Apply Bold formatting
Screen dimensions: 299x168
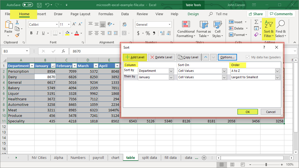[31, 33]
